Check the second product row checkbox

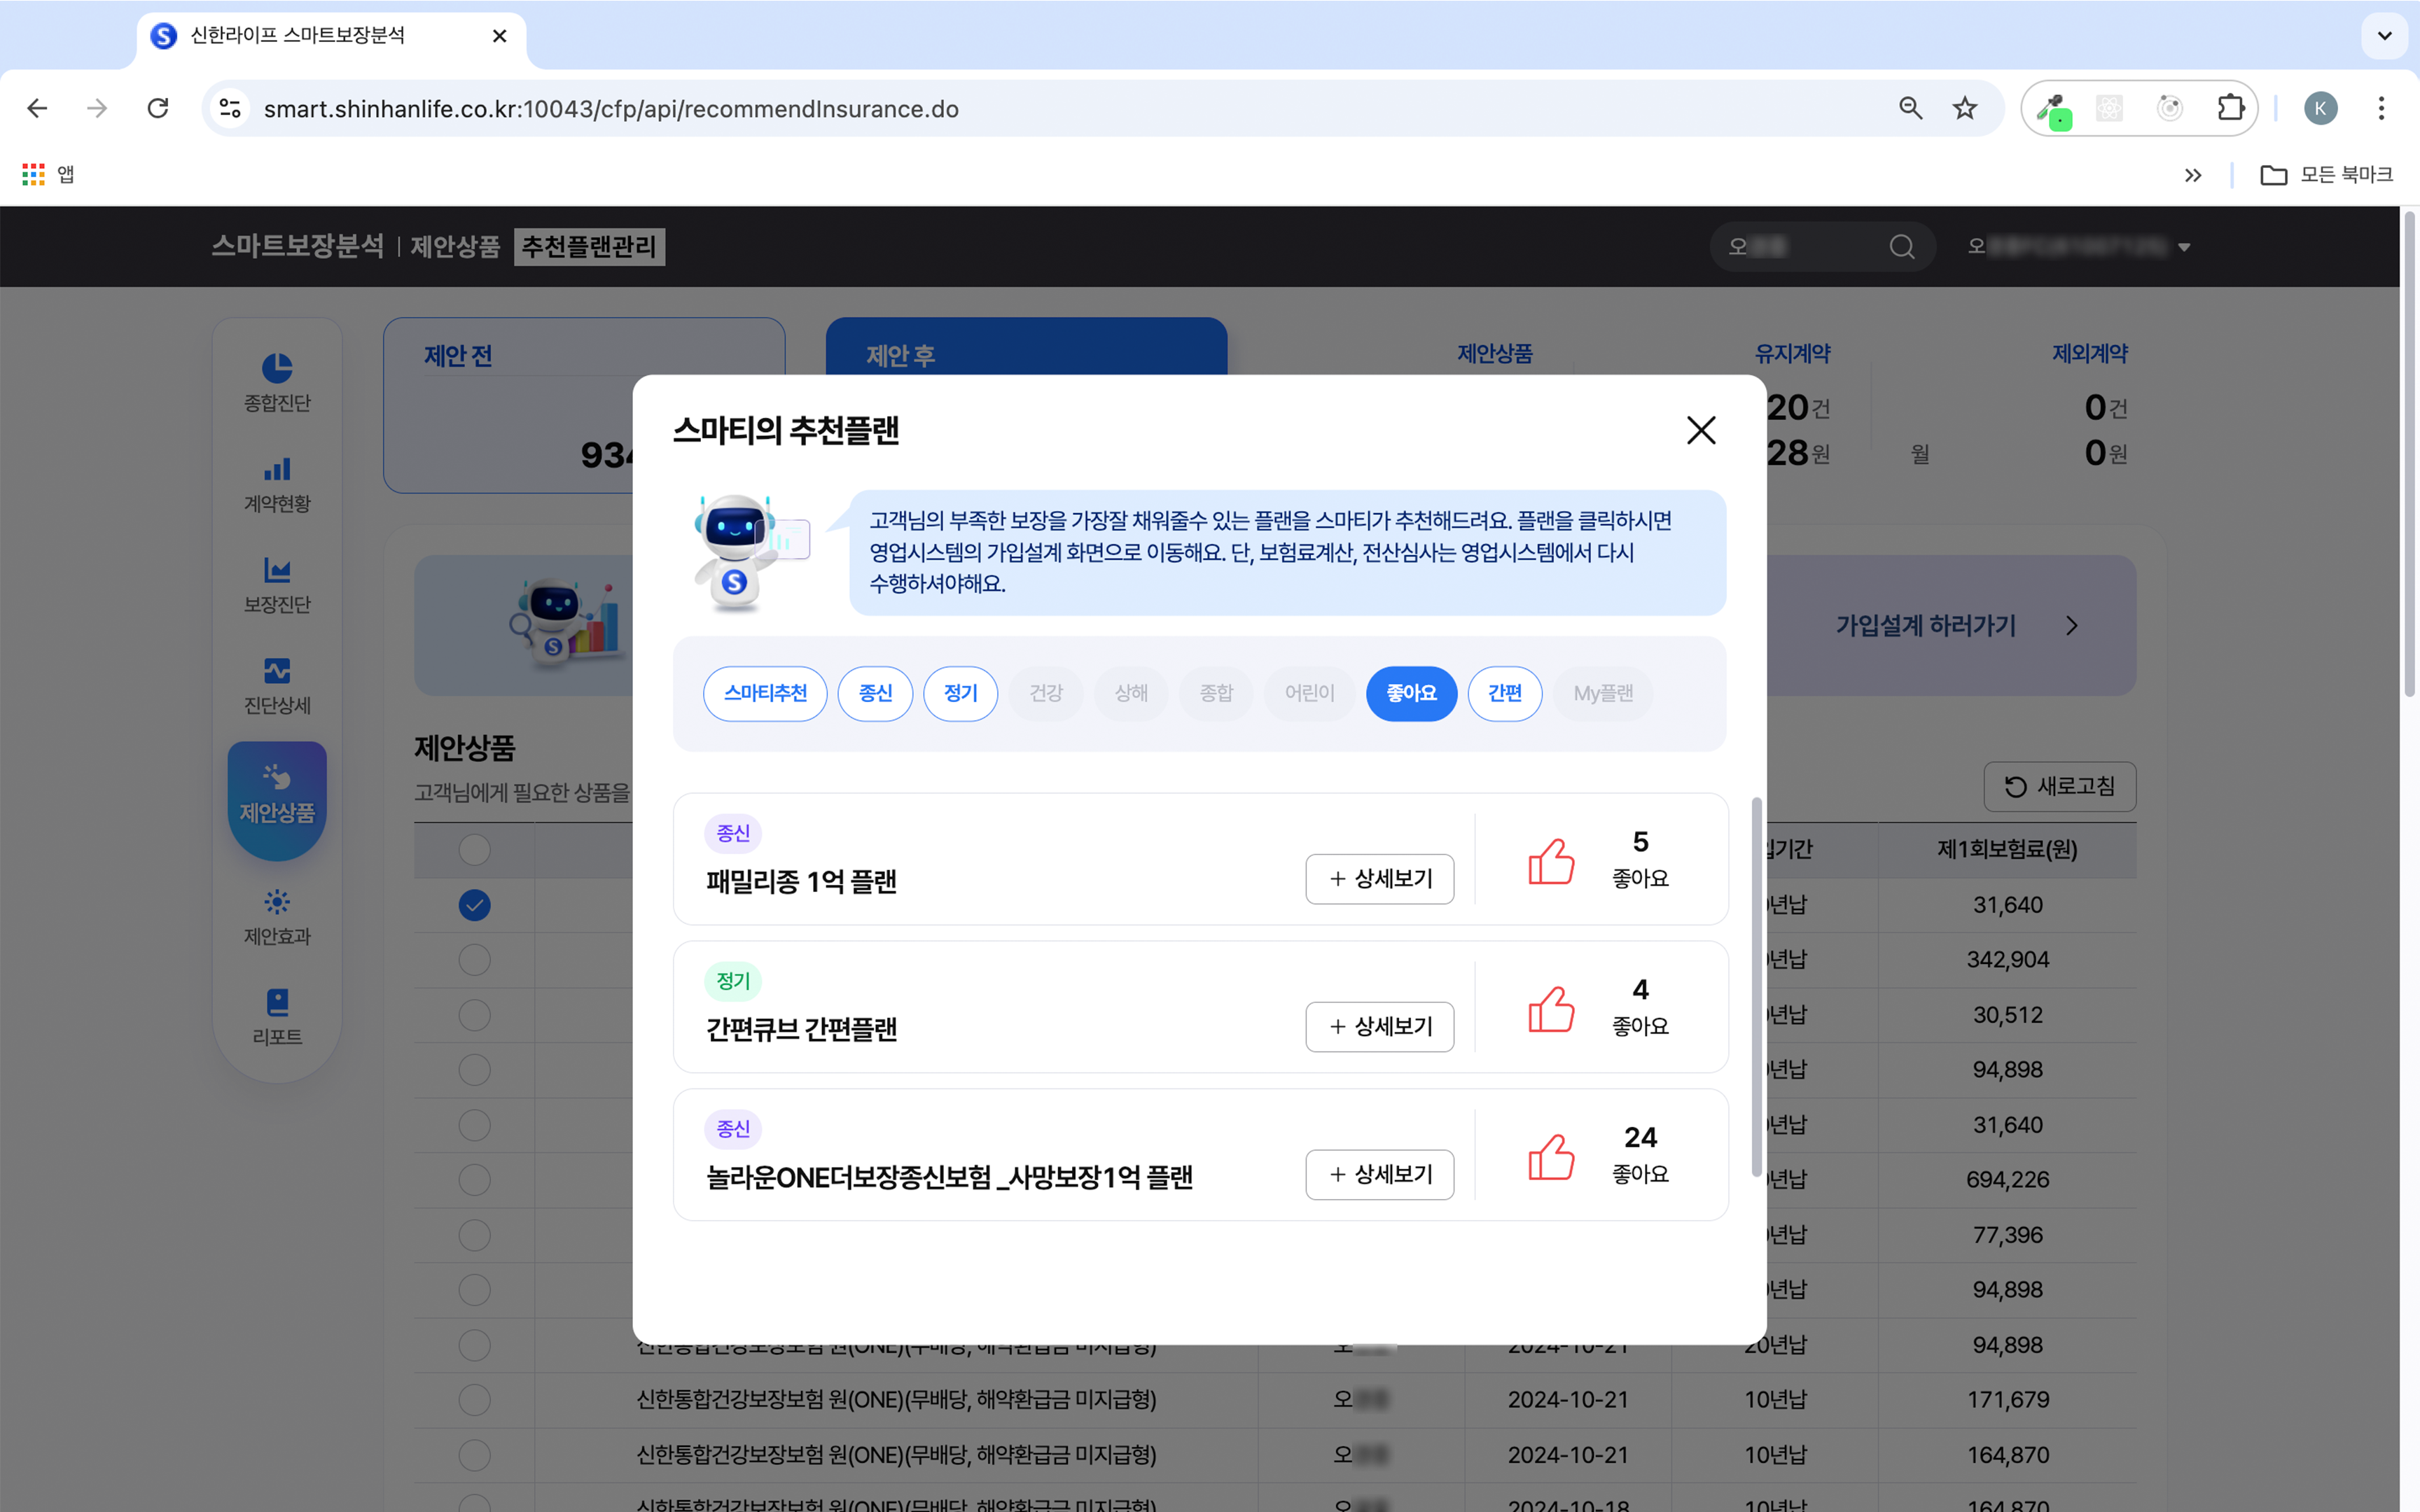tap(474, 959)
